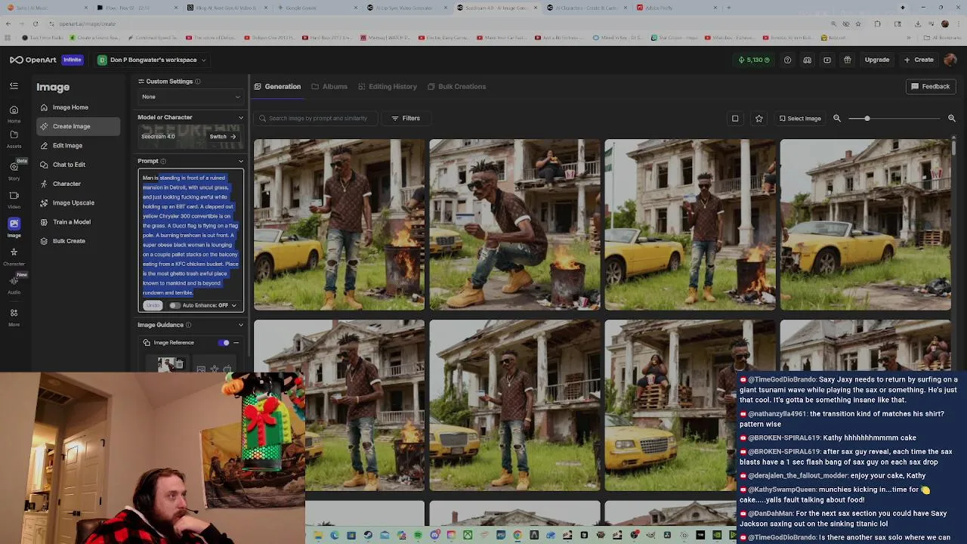This screenshot has height=544, width=967.
Task: Open the Feedback button
Action: [x=930, y=86]
